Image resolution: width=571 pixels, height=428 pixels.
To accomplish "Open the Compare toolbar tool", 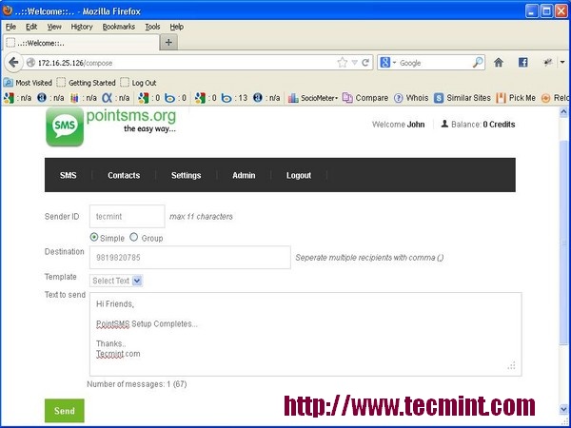I will pyautogui.click(x=365, y=98).
